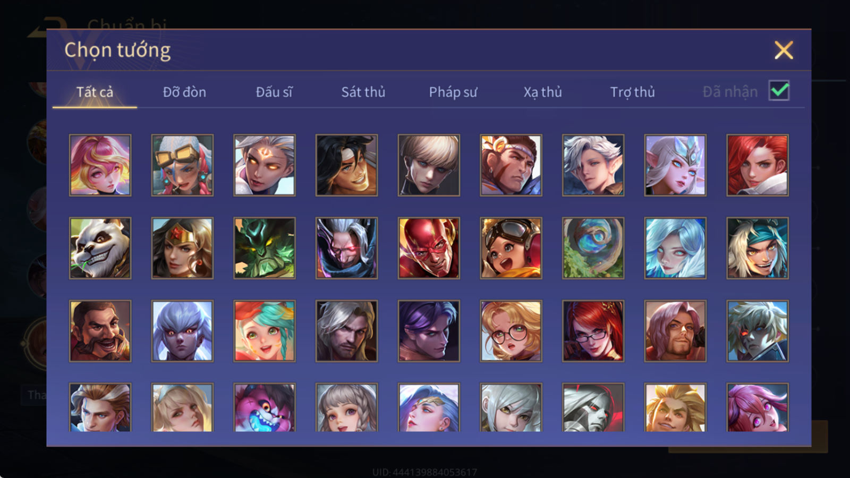Select the panda hero portrait
850x478 pixels.
click(100, 248)
